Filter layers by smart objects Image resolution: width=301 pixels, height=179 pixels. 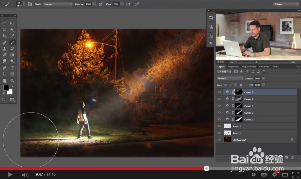[x=259, y=72]
